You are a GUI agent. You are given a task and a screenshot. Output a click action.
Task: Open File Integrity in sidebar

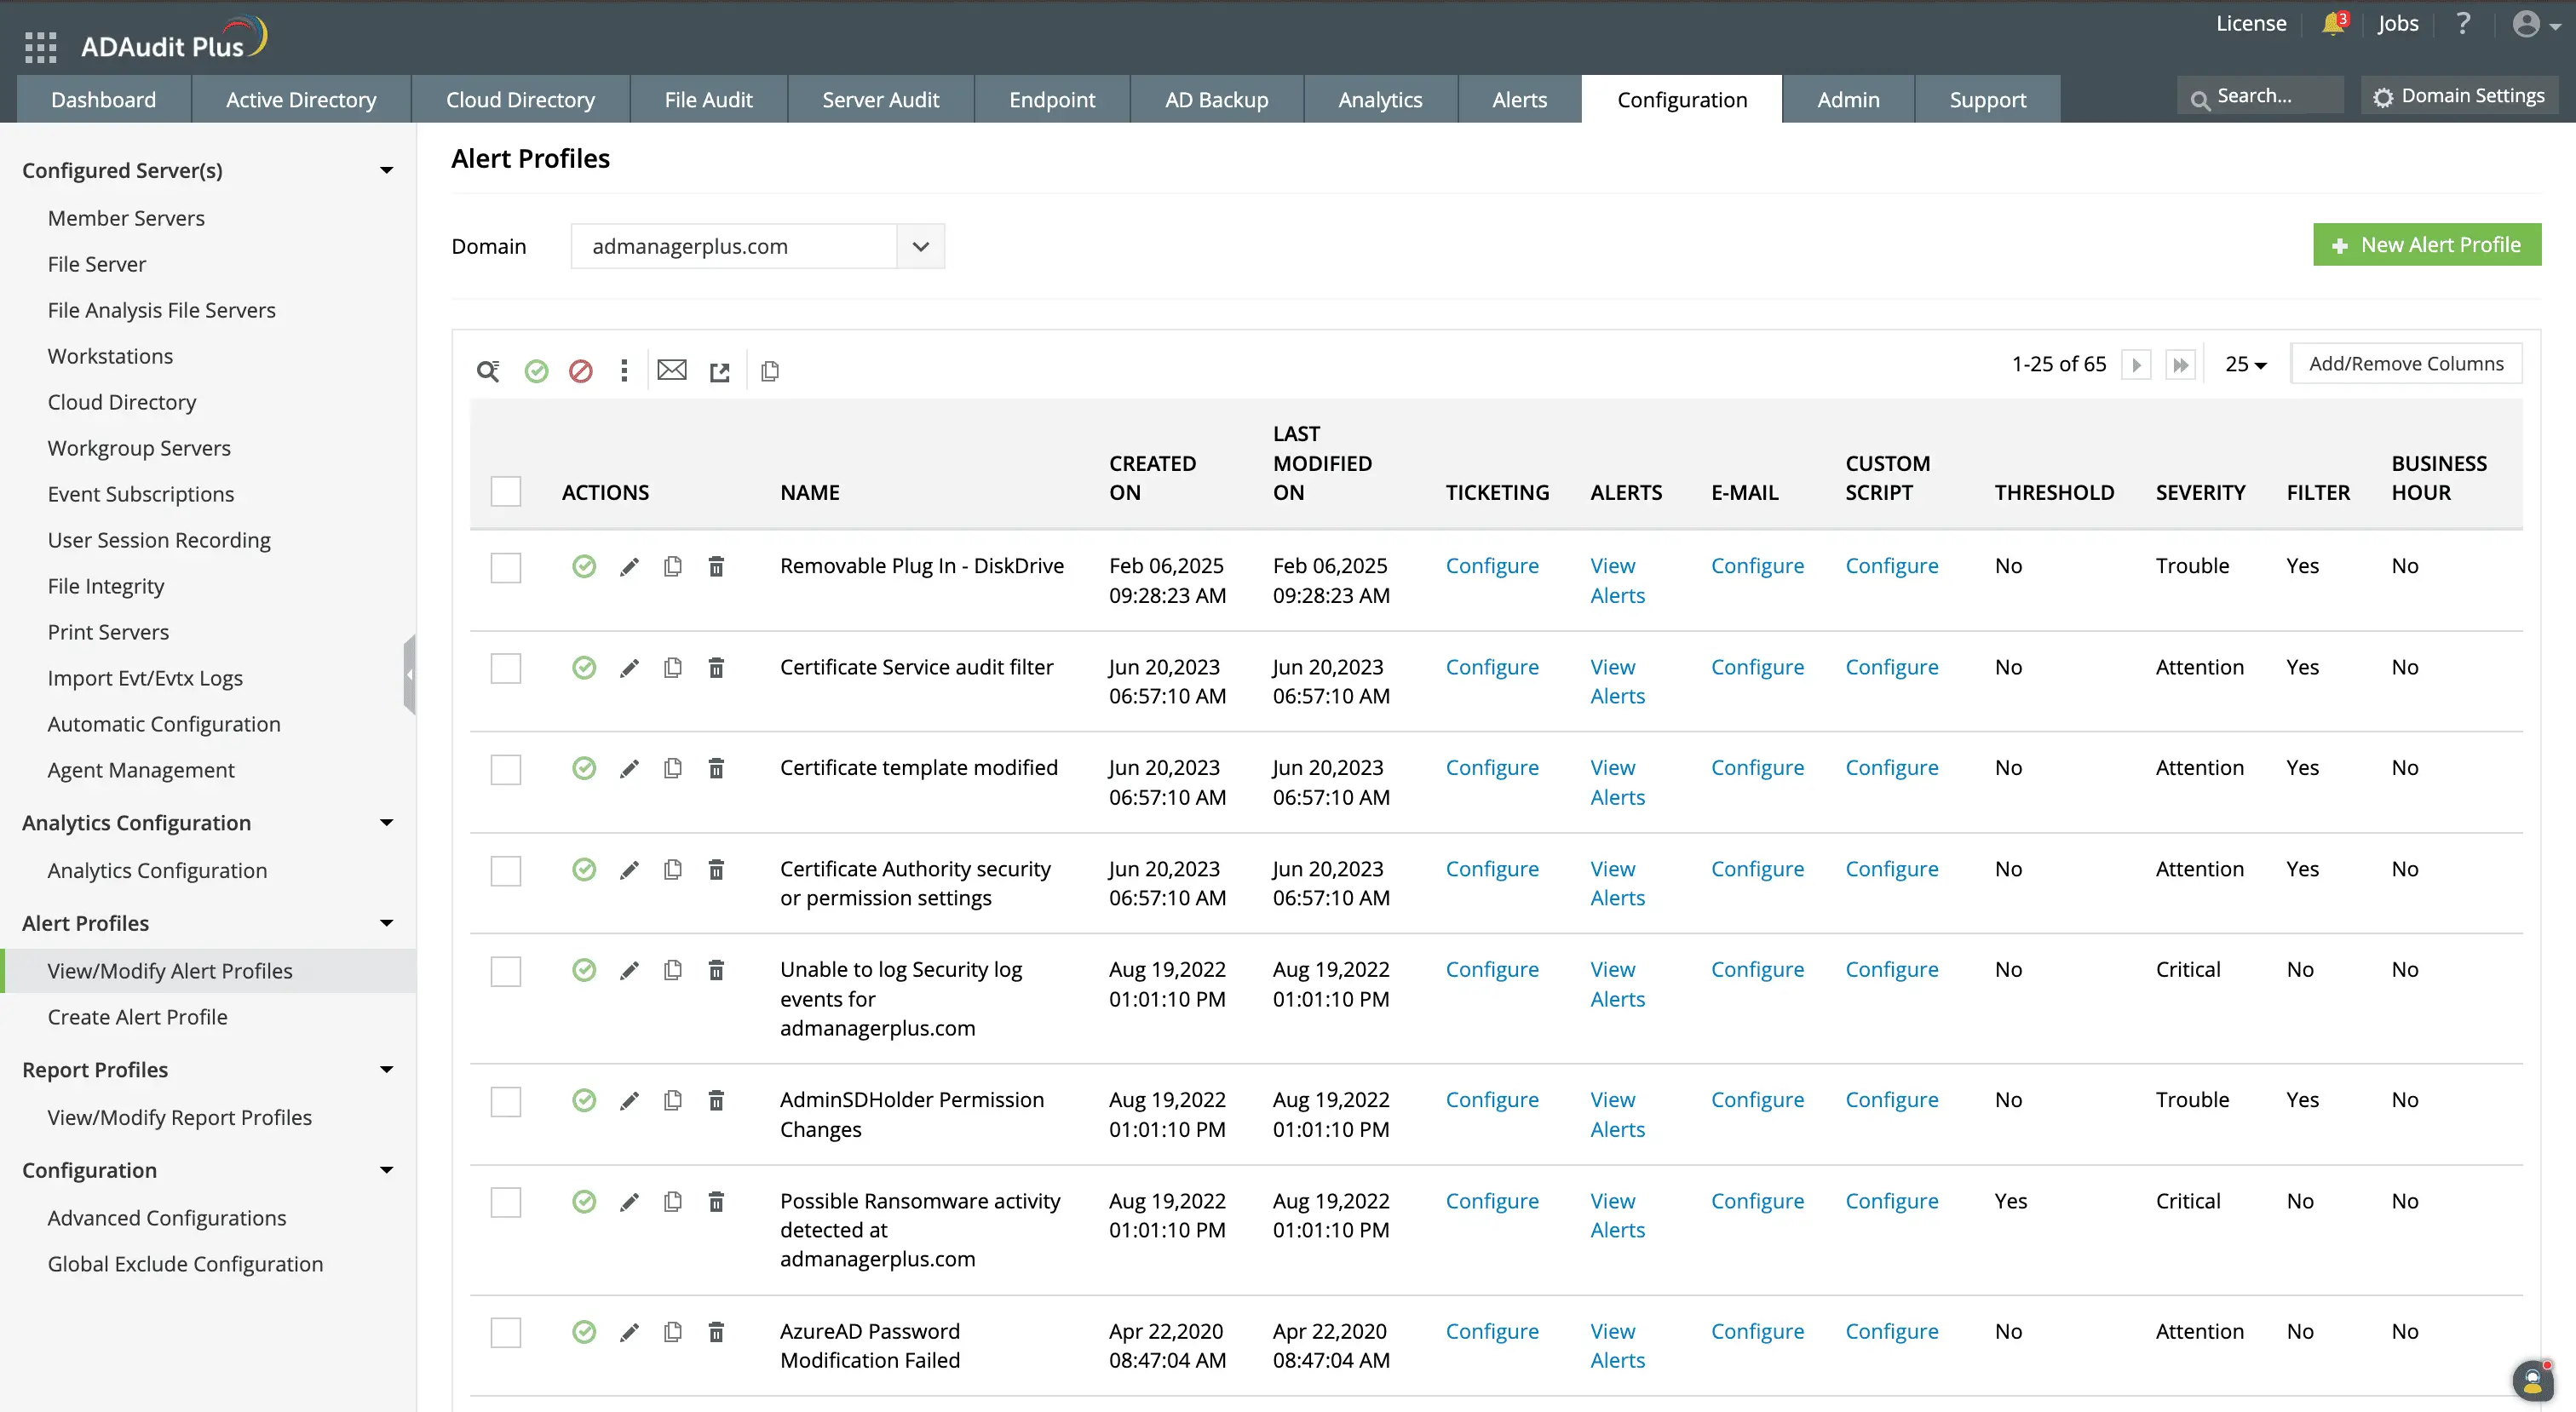click(x=106, y=586)
